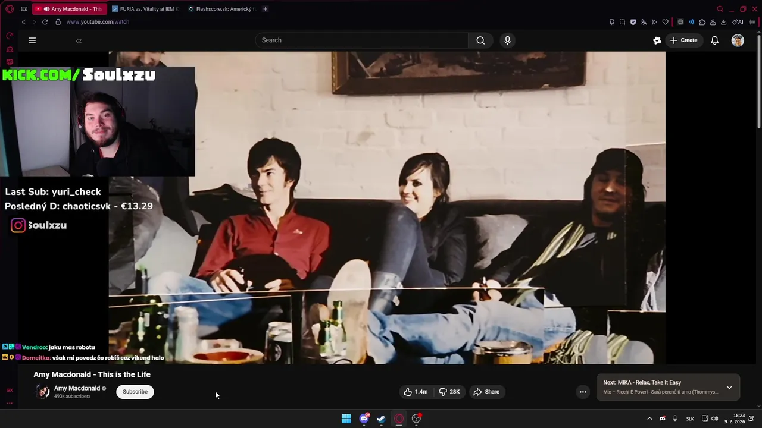Open YouTube hamburger guide menu
This screenshot has height=428, width=762.
point(32,40)
